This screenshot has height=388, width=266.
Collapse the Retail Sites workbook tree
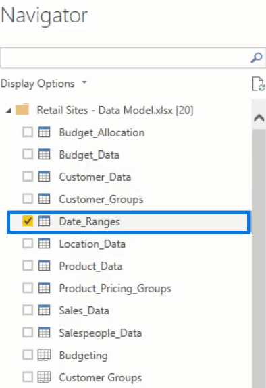tap(8, 111)
